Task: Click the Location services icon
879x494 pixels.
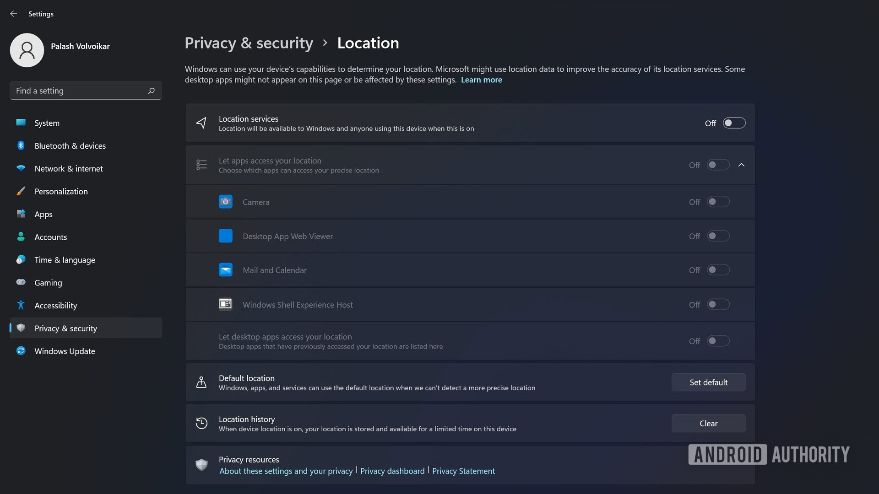Action: [201, 123]
